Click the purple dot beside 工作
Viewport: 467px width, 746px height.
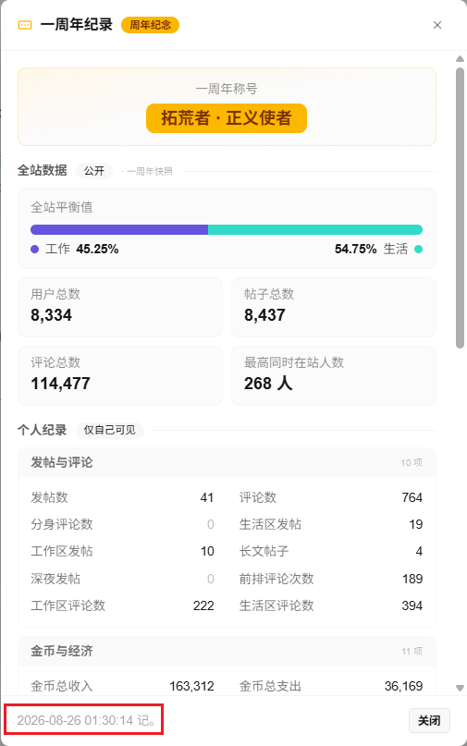(x=35, y=249)
